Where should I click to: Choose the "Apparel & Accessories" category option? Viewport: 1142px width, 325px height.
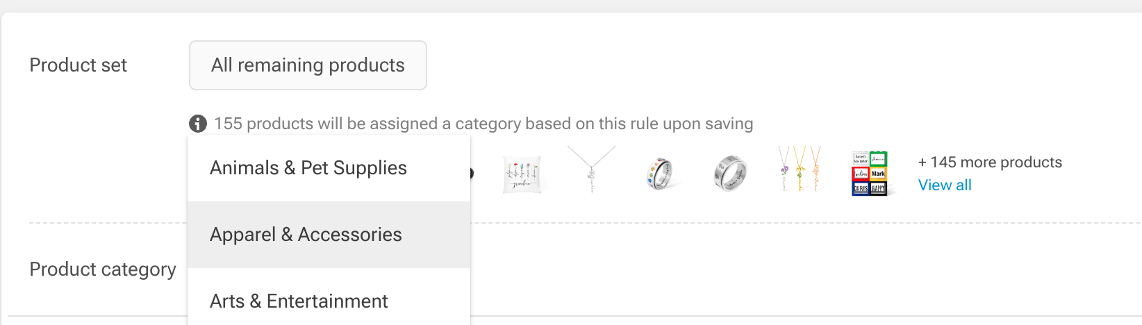(x=306, y=235)
